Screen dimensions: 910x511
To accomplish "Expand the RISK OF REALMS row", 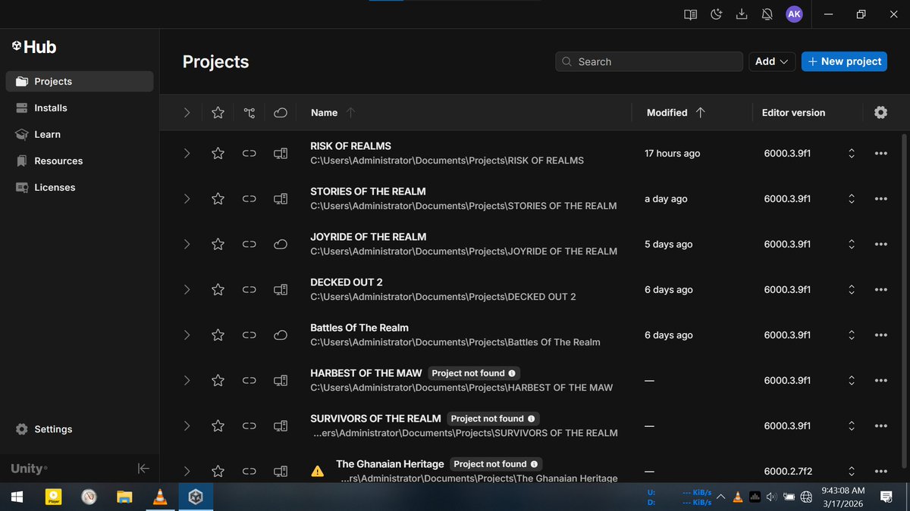I will 187,153.
